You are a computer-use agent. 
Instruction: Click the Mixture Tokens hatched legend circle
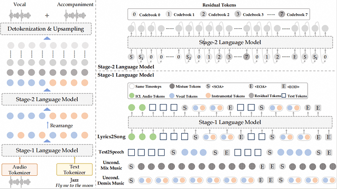click(x=172, y=86)
